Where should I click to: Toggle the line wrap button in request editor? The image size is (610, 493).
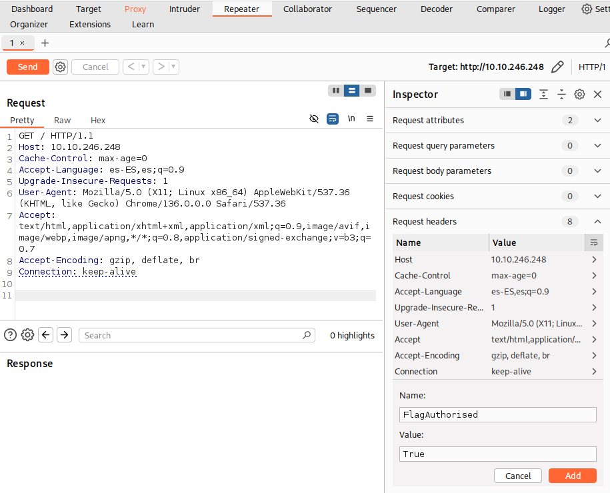[332, 119]
